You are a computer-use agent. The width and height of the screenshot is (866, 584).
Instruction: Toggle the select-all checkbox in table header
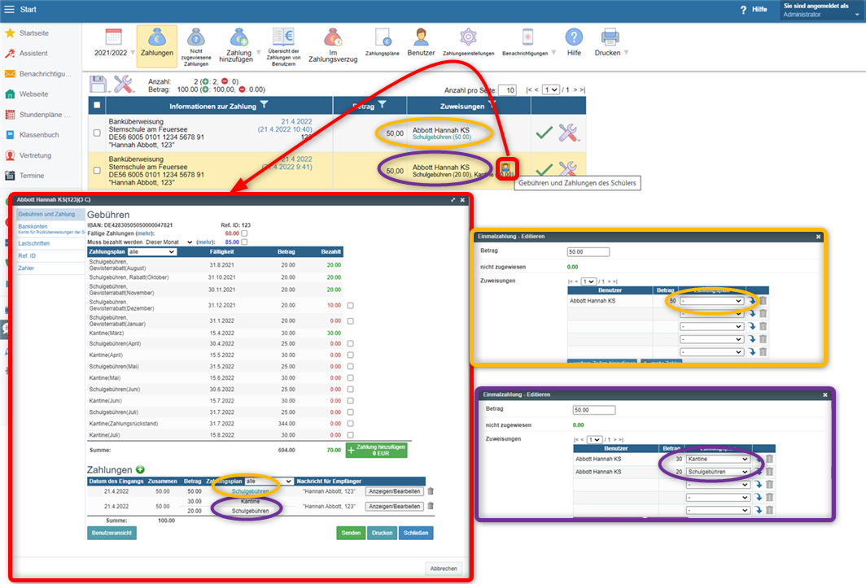[x=98, y=106]
